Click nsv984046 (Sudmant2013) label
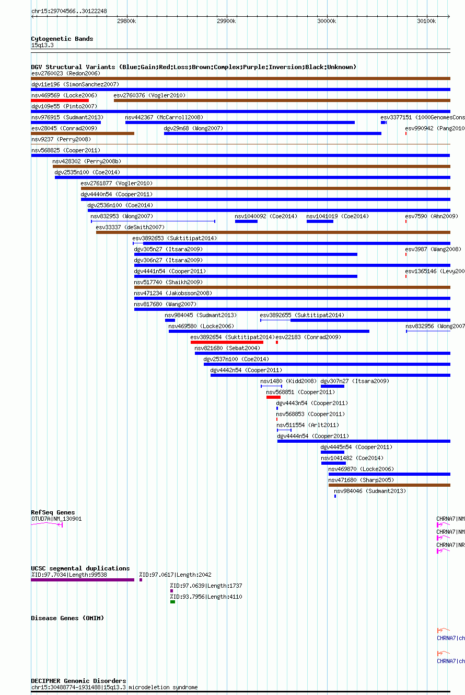 coord(370,491)
